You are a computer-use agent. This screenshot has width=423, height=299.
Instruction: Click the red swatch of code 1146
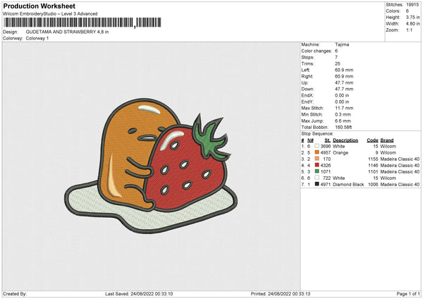click(317, 165)
